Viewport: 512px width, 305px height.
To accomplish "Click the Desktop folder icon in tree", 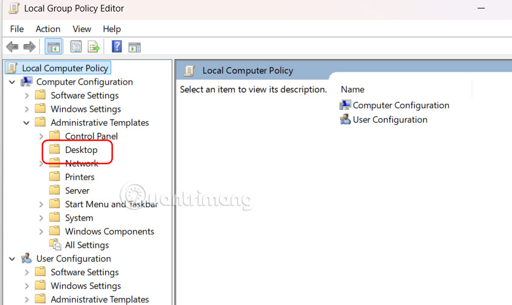I will point(54,149).
